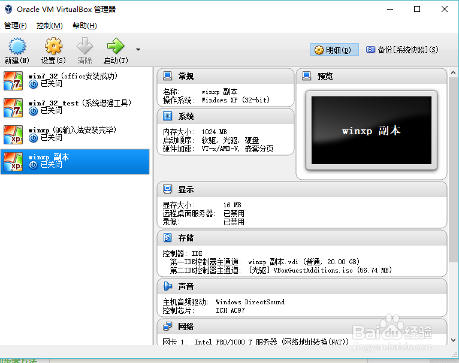Click the details pane vertical scrollbar thumb
This screenshot has height=363, width=459.
point(453,170)
